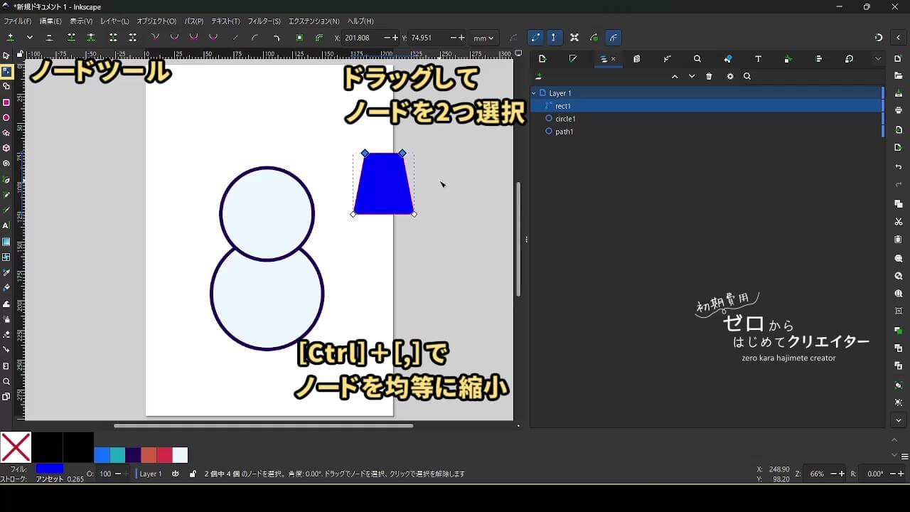The width and height of the screenshot is (910, 512).
Task: Select the Text tool in the toolbox
Action: coord(6,225)
